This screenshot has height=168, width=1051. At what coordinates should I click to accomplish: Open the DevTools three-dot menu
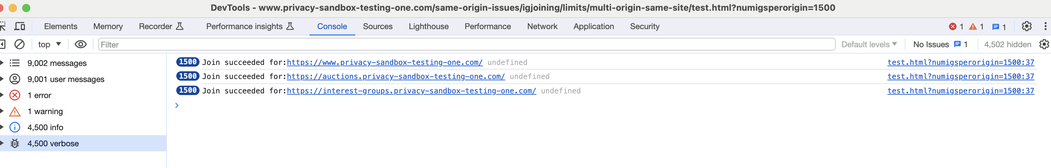tap(1045, 26)
